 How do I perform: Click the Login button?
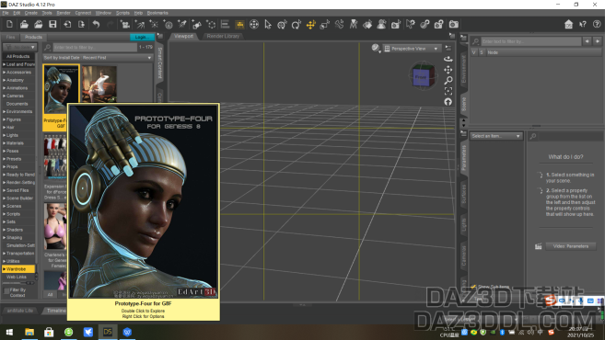pyautogui.click(x=141, y=37)
